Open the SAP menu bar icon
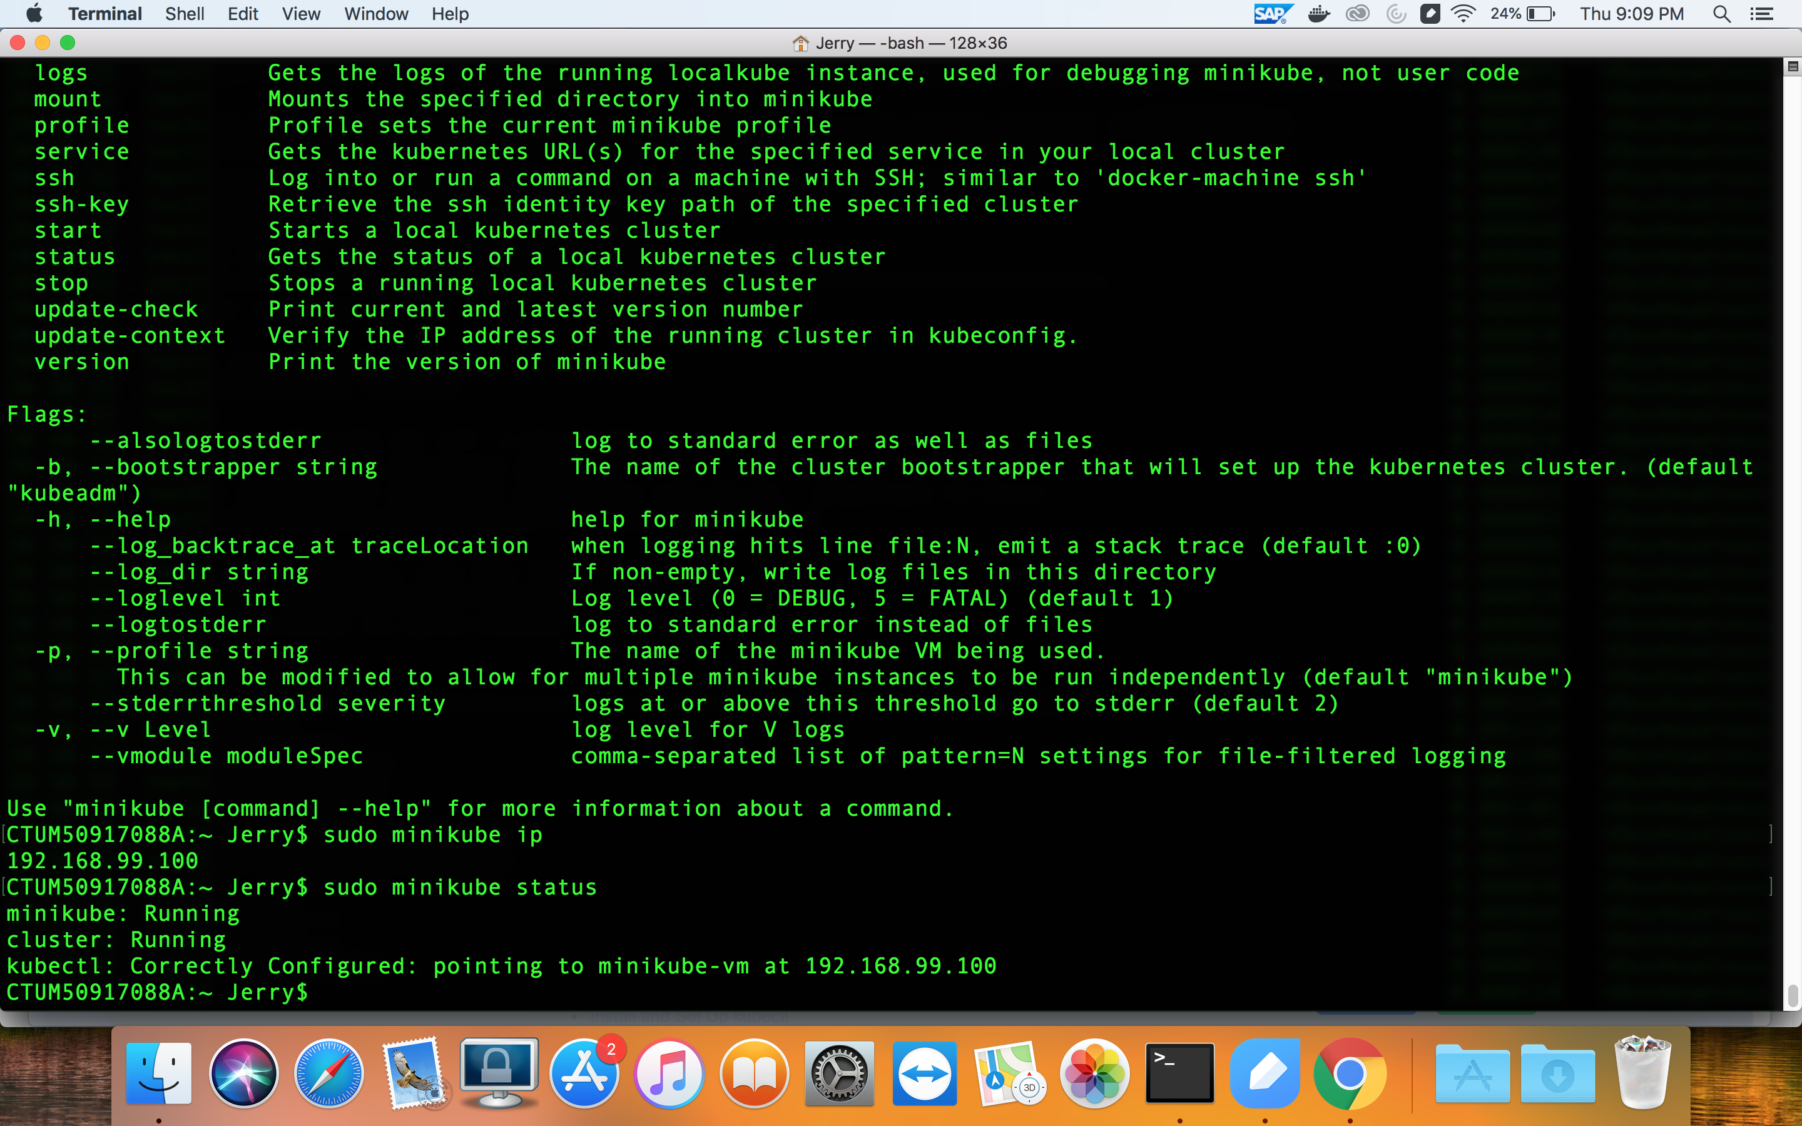1802x1126 pixels. (x=1272, y=14)
